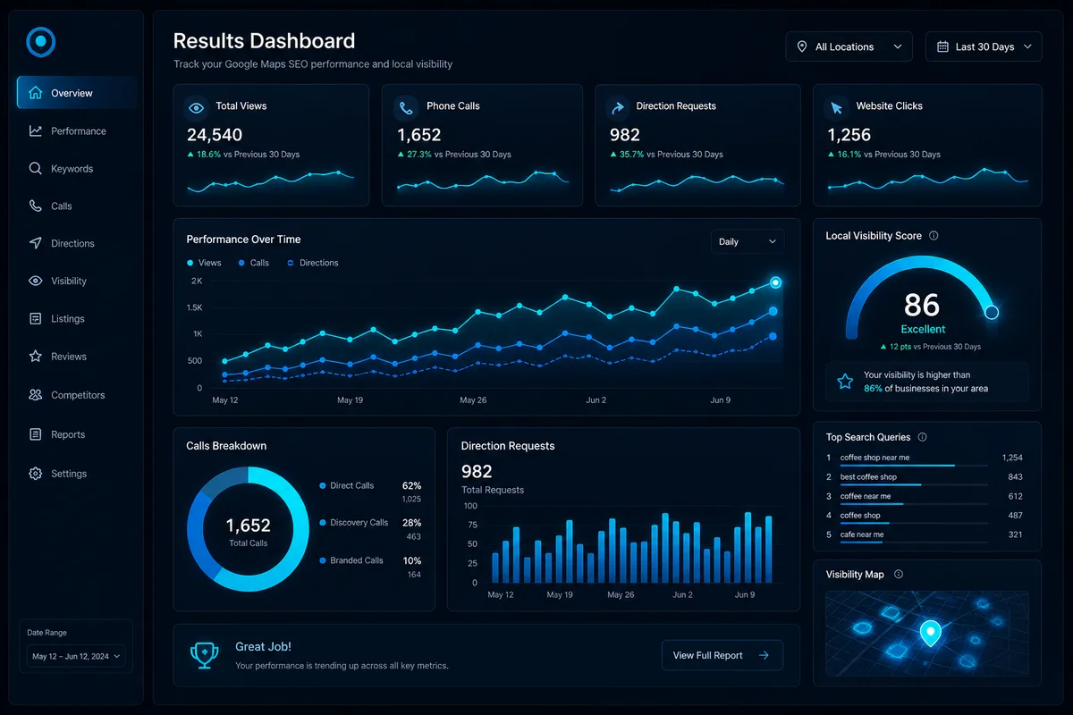
Task: Click the Website Clicks value 1,256
Action: (x=849, y=135)
